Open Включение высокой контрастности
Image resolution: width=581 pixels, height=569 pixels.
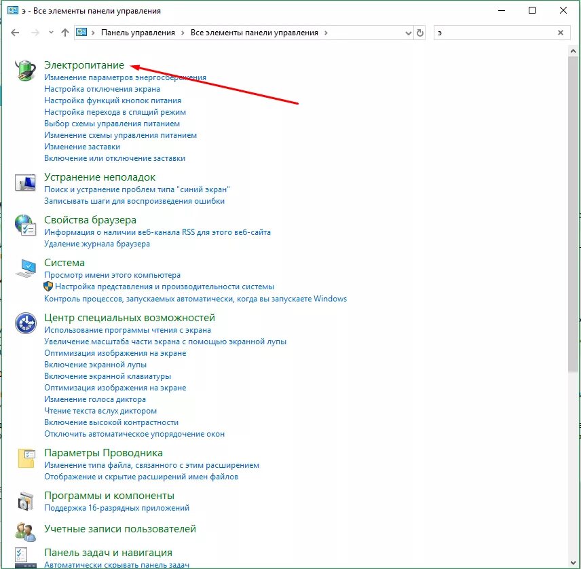(111, 422)
